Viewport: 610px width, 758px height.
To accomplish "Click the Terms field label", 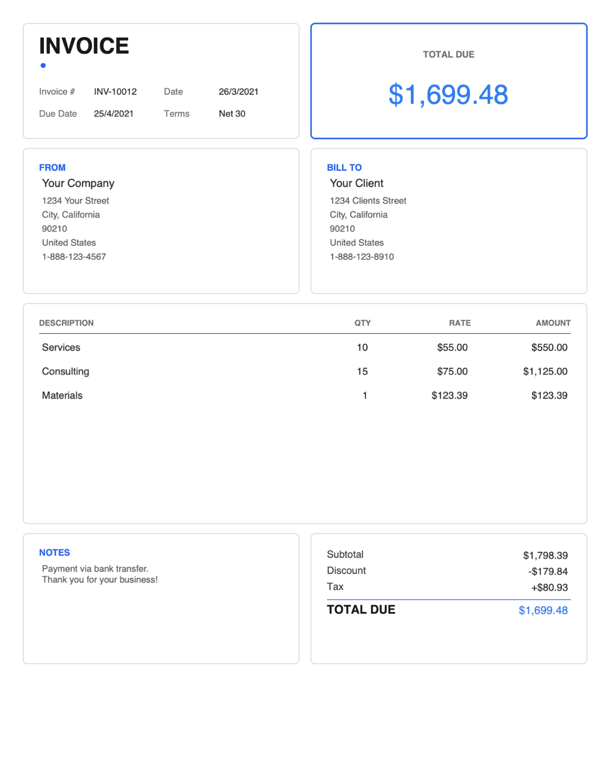I will coord(177,114).
